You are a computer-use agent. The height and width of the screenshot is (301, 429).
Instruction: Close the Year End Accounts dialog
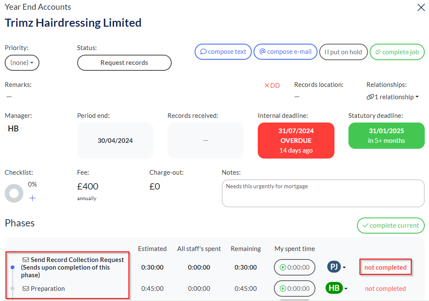click(x=421, y=7)
